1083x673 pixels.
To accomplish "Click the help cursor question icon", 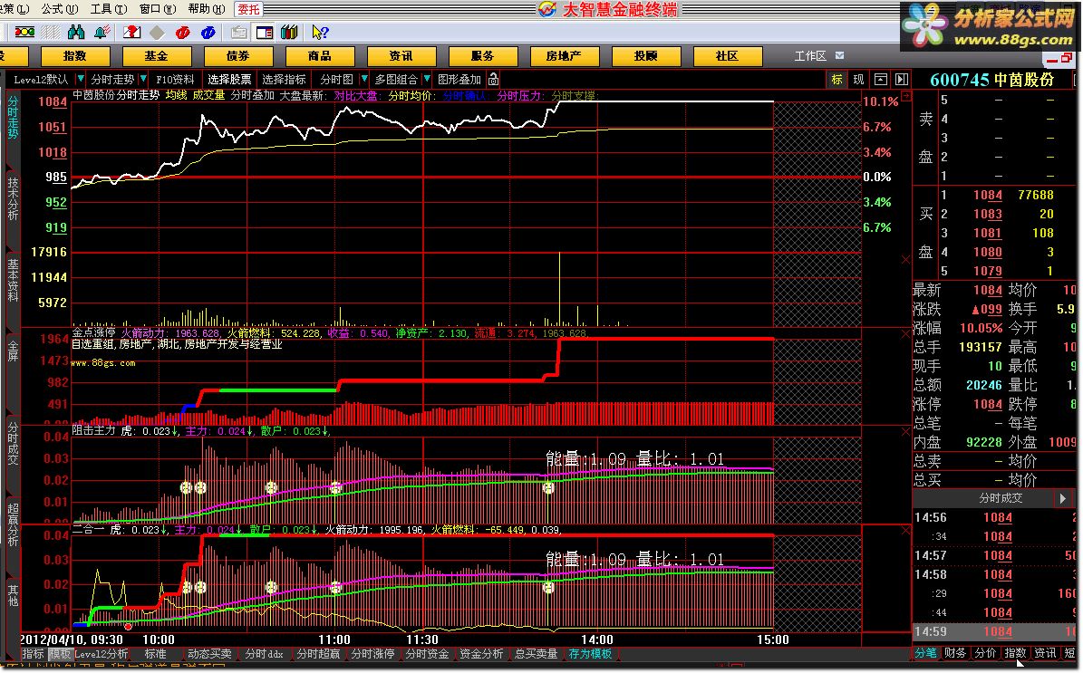I will (320, 33).
